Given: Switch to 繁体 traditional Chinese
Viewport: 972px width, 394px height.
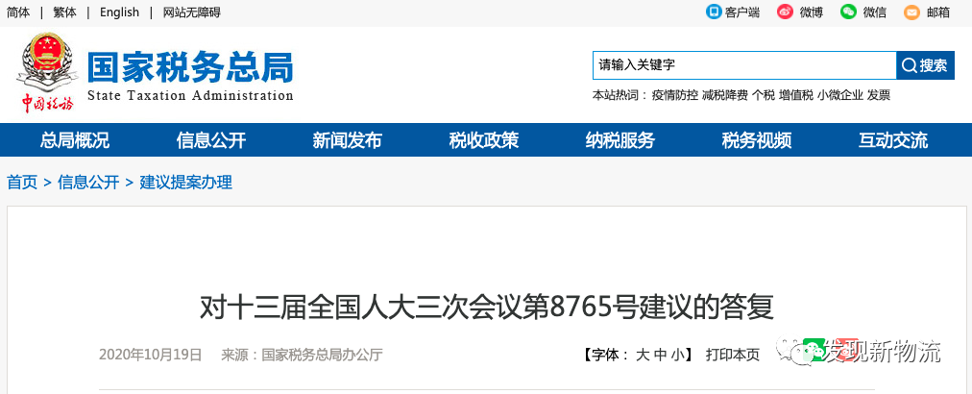Looking at the screenshot, I should 64,12.
